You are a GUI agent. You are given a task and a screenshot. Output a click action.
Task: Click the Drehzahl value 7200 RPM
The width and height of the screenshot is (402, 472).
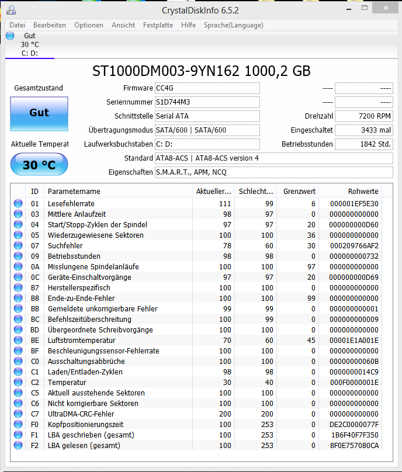pyautogui.click(x=364, y=116)
